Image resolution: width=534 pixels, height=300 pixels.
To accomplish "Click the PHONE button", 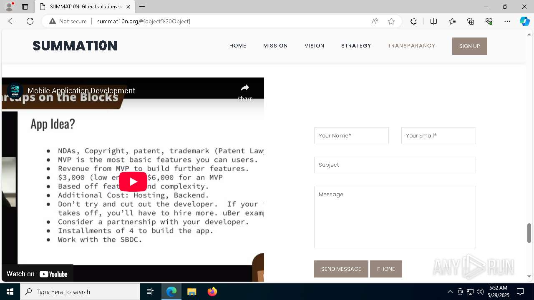I will click(386, 269).
